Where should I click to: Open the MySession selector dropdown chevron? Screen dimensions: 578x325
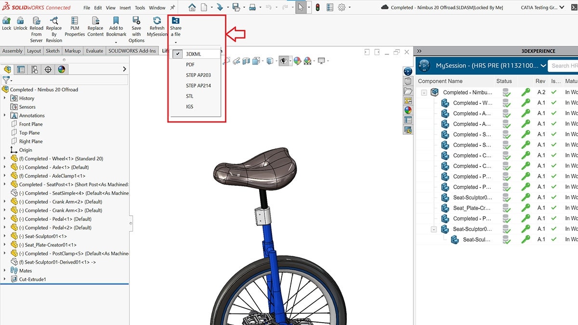543,65
